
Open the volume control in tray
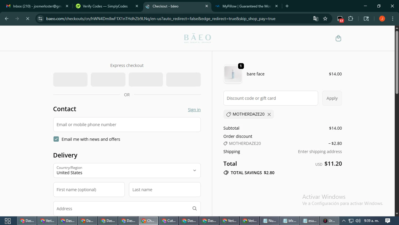pyautogui.click(x=358, y=221)
